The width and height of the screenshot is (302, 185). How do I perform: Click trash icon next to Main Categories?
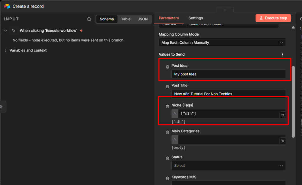point(168,132)
